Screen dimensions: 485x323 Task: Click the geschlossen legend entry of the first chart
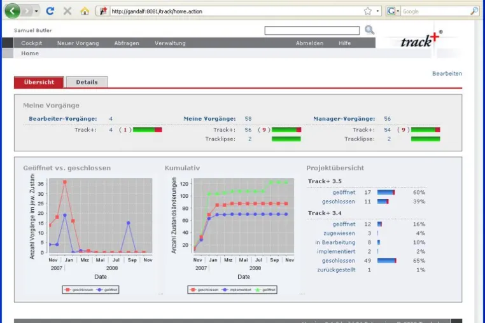[79, 289]
